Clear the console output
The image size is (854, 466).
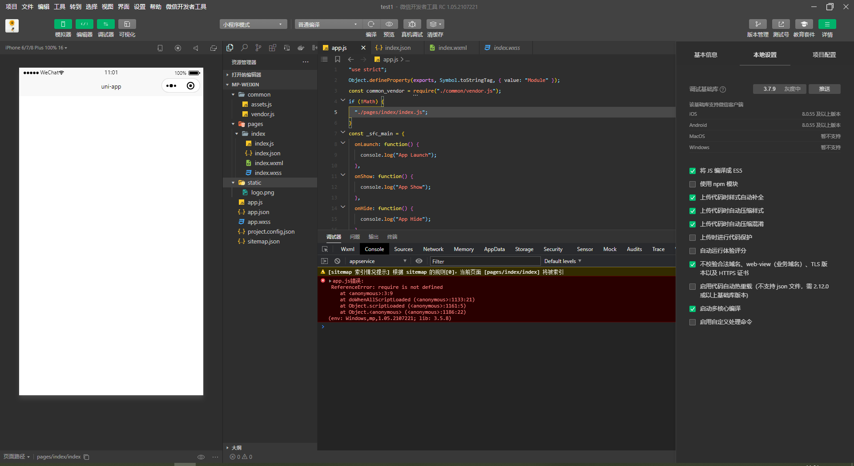(x=338, y=261)
